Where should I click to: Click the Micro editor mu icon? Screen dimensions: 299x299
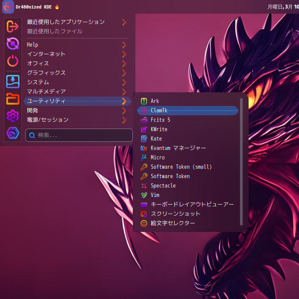point(144,157)
